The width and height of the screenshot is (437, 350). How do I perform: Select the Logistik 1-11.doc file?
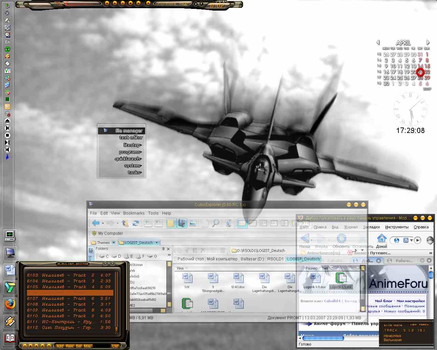pos(314,281)
